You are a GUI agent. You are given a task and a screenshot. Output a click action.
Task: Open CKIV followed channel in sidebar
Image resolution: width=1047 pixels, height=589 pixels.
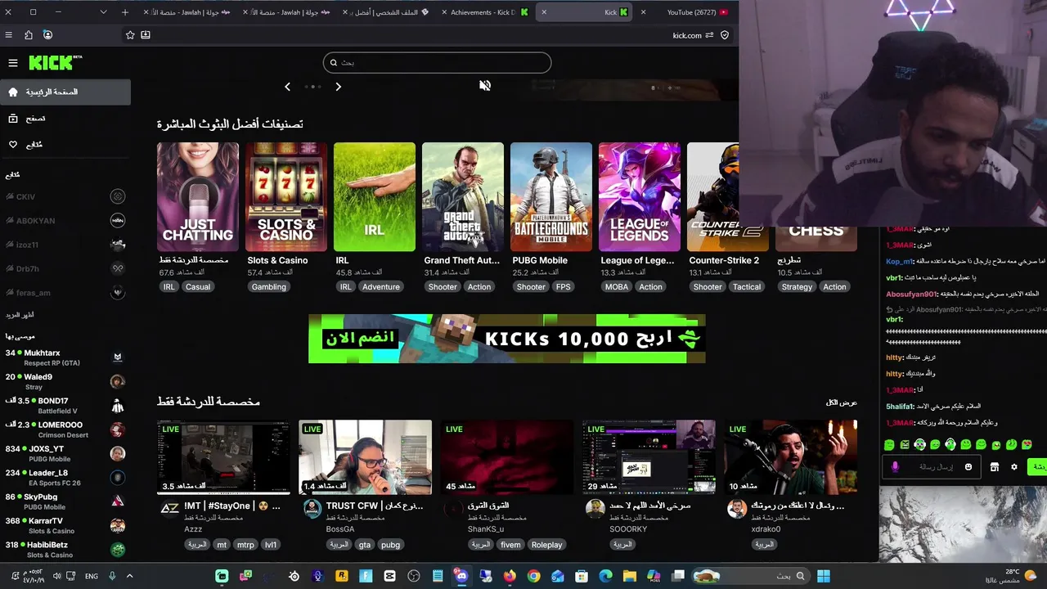(x=65, y=197)
